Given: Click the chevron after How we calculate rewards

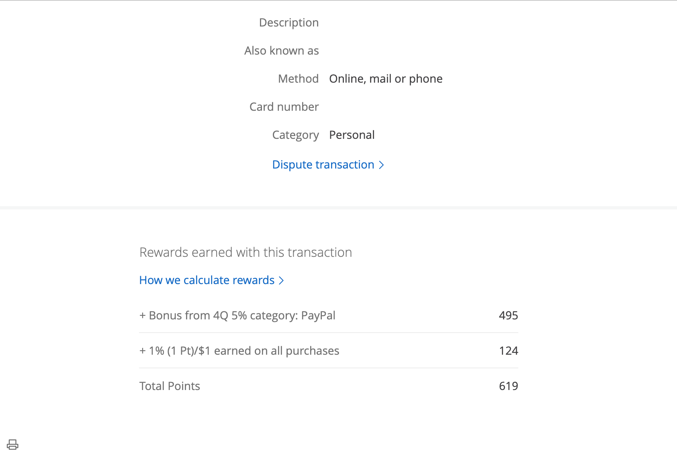Looking at the screenshot, I should (x=281, y=280).
